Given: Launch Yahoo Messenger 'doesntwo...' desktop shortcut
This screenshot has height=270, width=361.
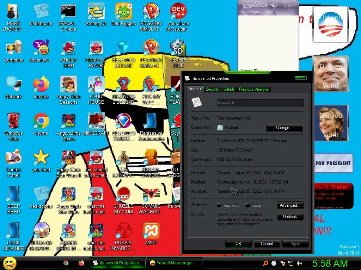Looking at the screenshot, I should (41, 47).
